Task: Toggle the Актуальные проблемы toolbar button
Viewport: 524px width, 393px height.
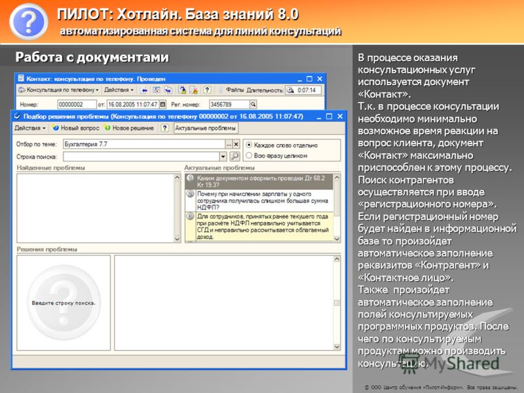Action: tap(206, 128)
